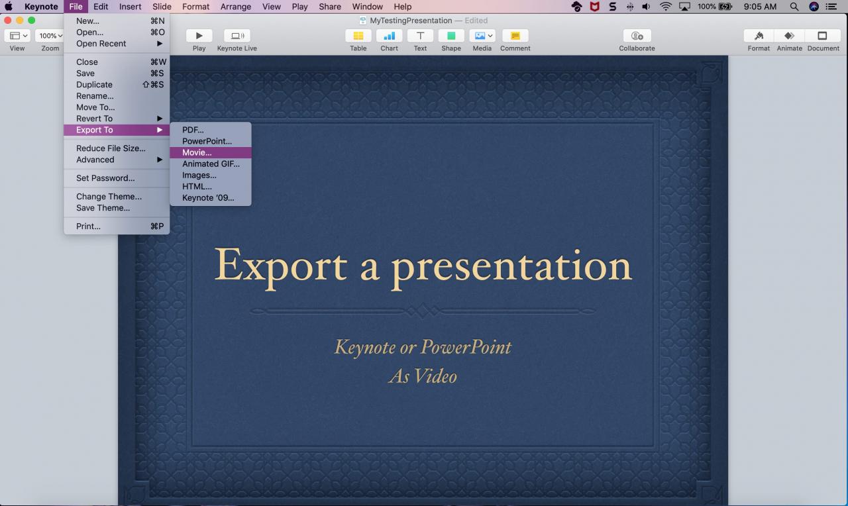The width and height of the screenshot is (848, 506).
Task: Open the Media toolbar dropdown
Action: click(482, 36)
